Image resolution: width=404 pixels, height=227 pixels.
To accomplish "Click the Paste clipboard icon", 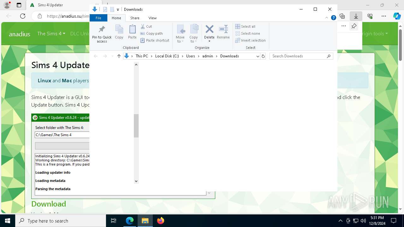I will (132, 32).
